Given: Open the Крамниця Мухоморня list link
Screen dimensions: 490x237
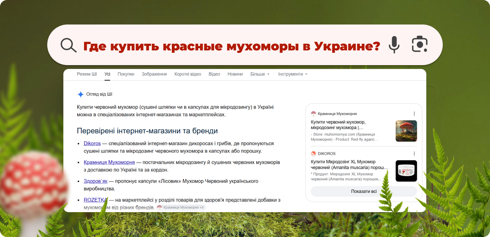Looking at the screenshot, I should [109, 162].
